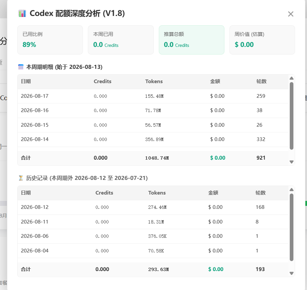The image size is (307, 290).
Task: Click the 日期 header in current-period table
Action: [x=26, y=81]
